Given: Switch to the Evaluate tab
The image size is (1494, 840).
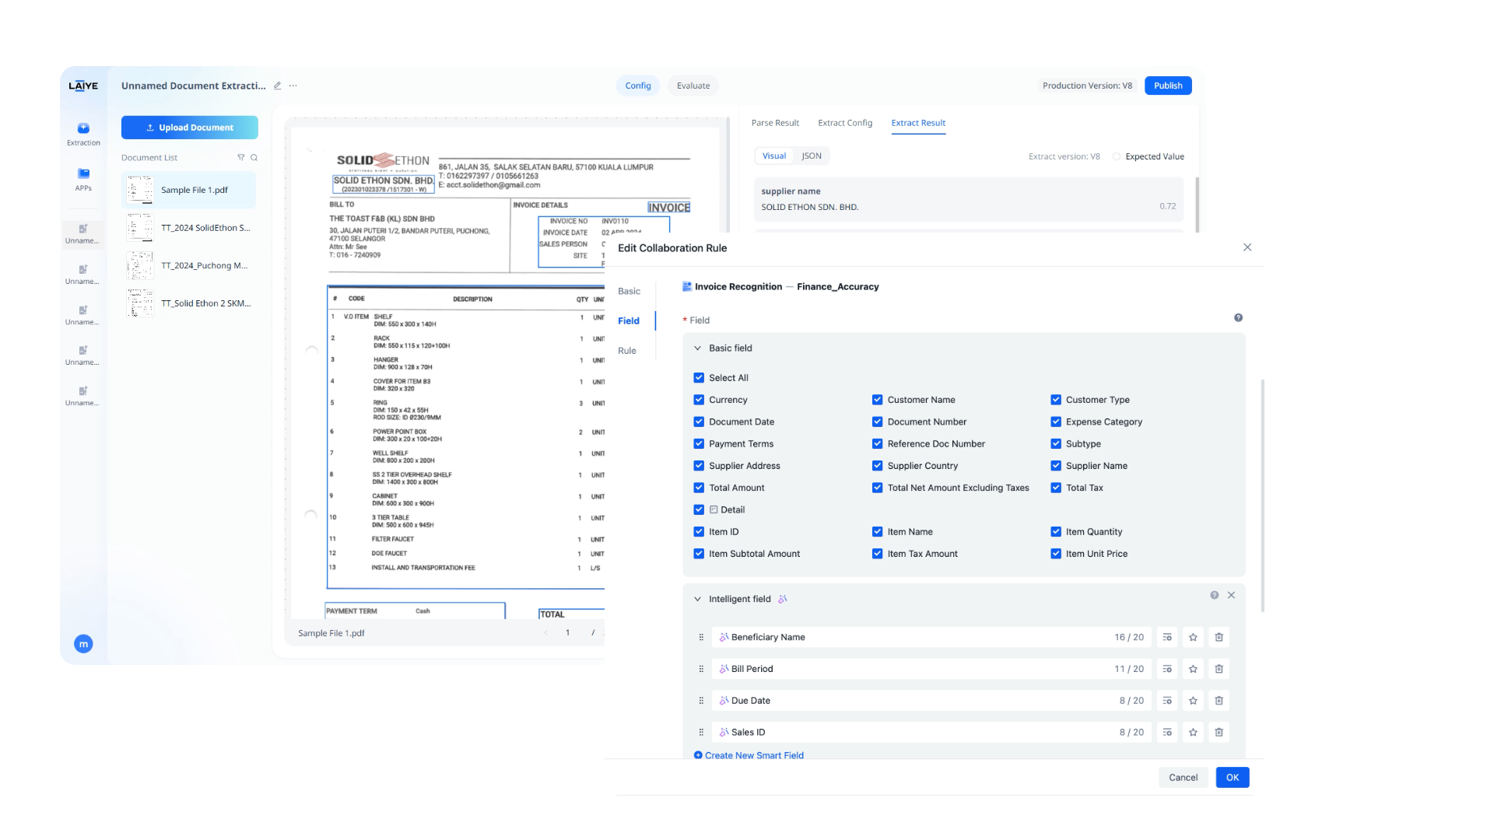Looking at the screenshot, I should 693,86.
